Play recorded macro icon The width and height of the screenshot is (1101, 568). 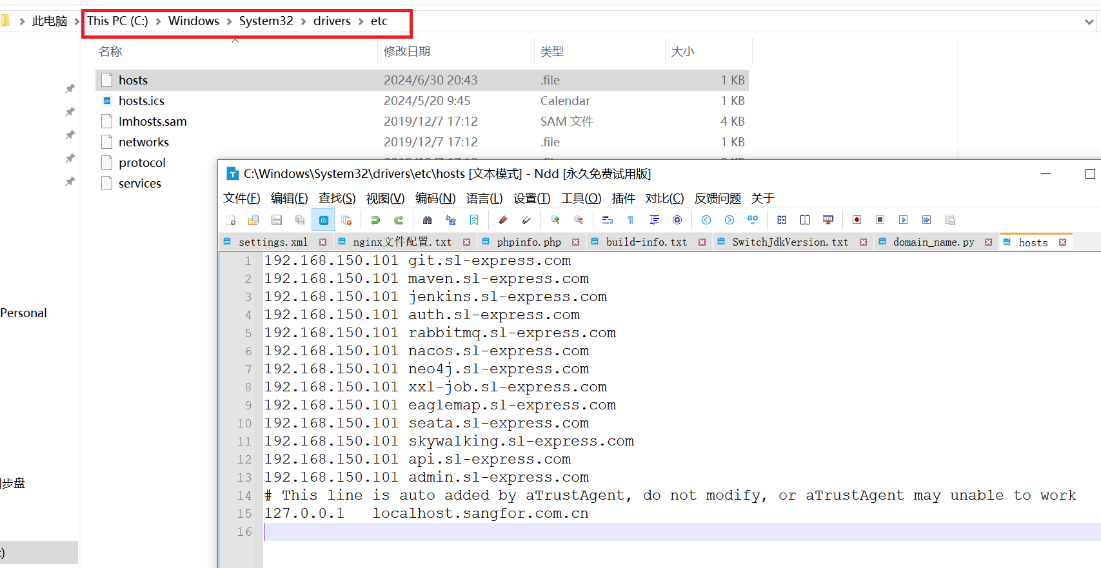tap(903, 220)
